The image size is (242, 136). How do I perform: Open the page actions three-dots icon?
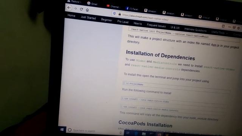(230, 27)
